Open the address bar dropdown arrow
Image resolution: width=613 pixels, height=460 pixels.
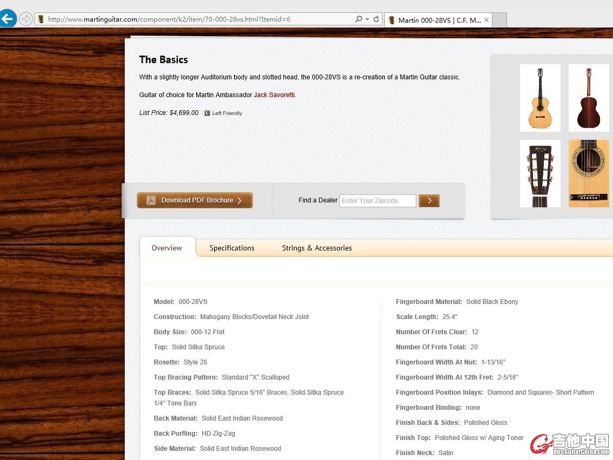(x=368, y=19)
